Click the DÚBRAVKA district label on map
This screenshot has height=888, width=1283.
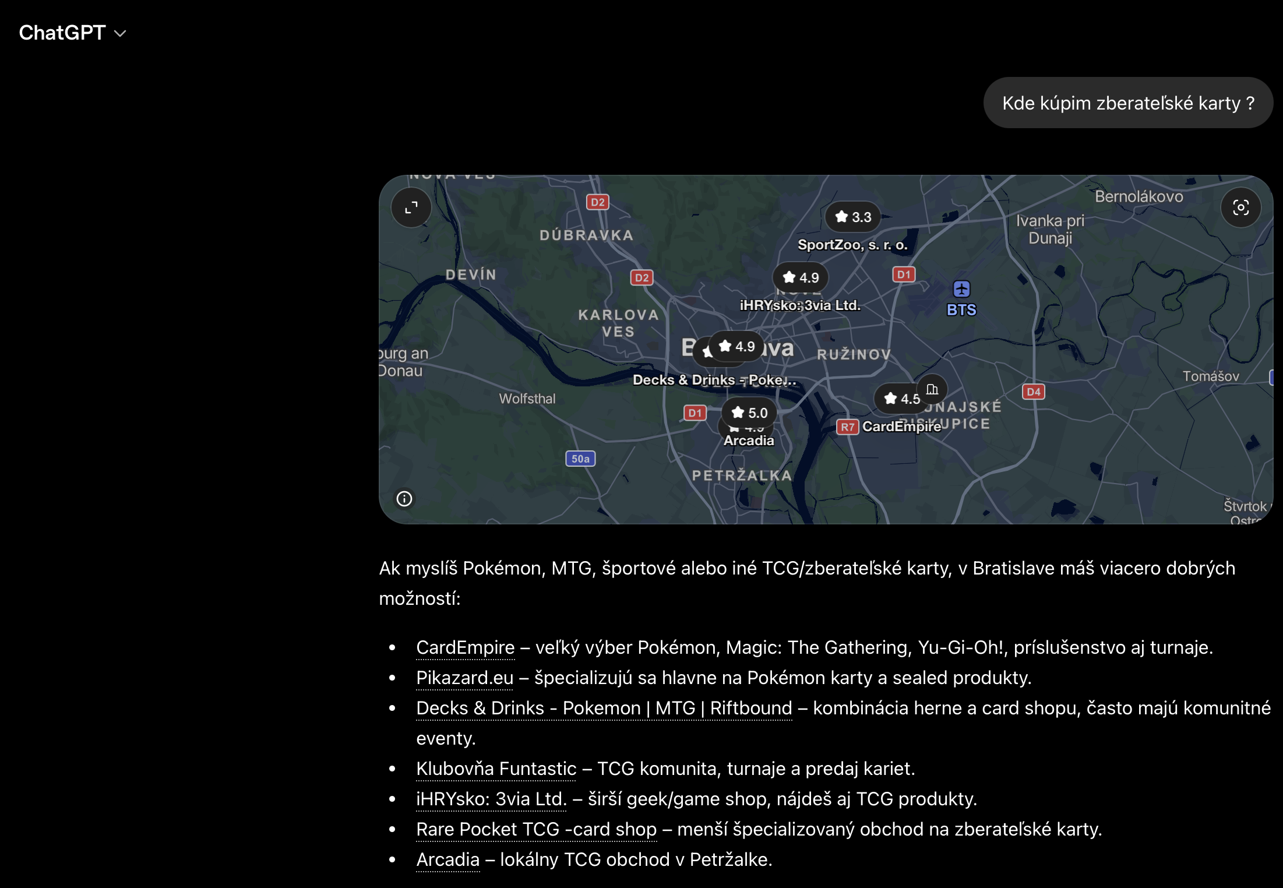tap(587, 235)
